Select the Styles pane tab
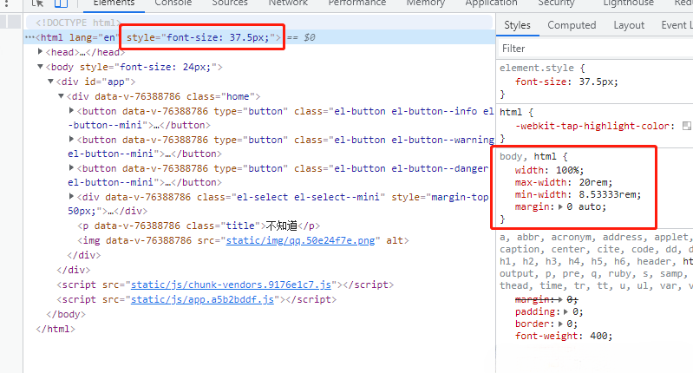 (517, 25)
